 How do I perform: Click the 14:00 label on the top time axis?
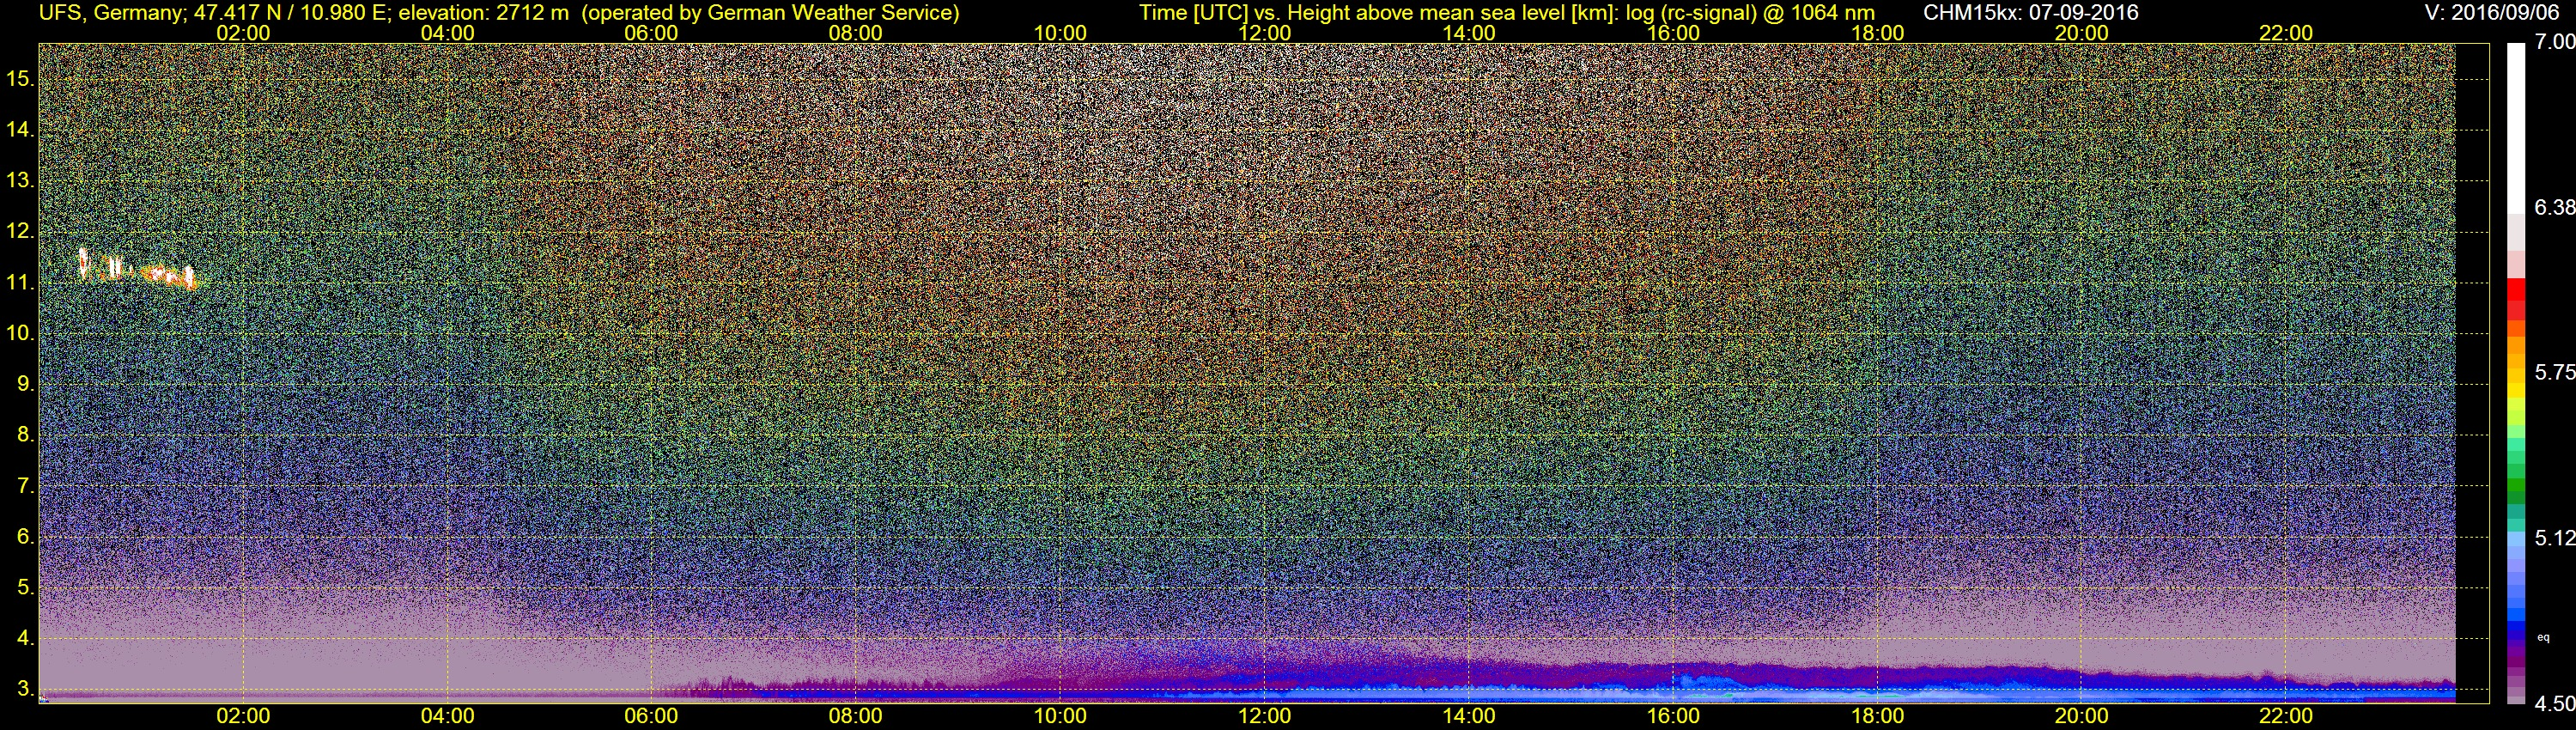click(1469, 33)
